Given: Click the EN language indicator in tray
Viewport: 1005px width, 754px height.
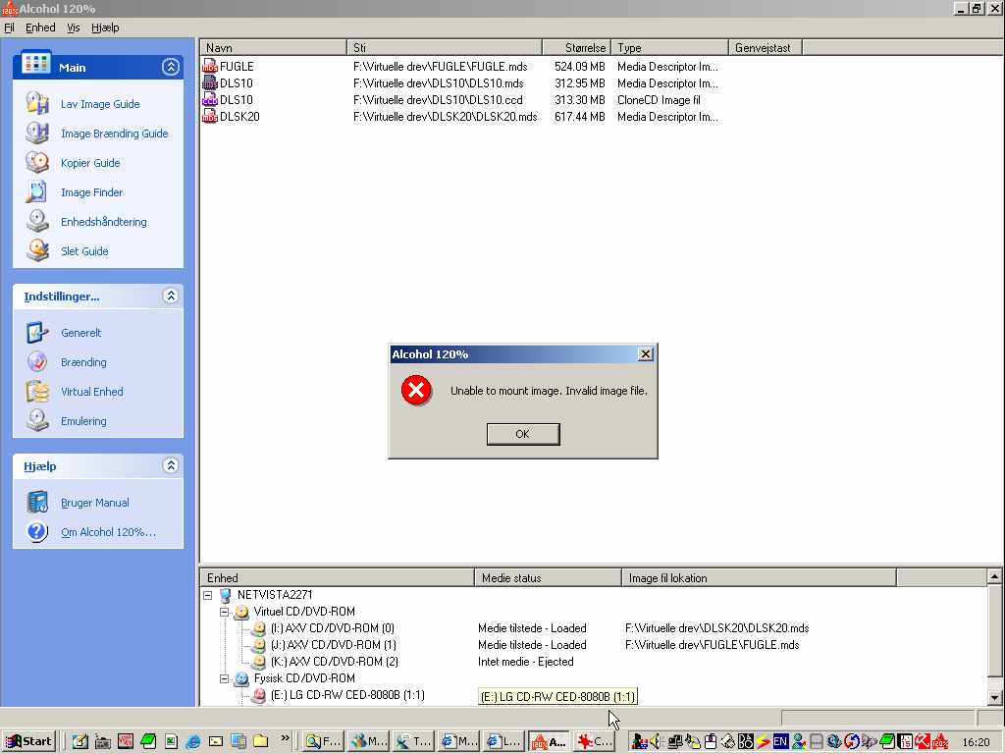Looking at the screenshot, I should coord(780,742).
